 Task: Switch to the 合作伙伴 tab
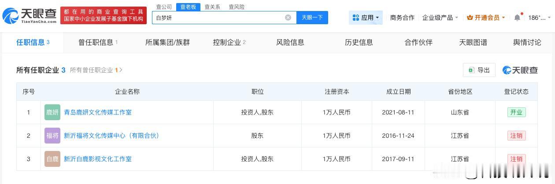coord(418,42)
